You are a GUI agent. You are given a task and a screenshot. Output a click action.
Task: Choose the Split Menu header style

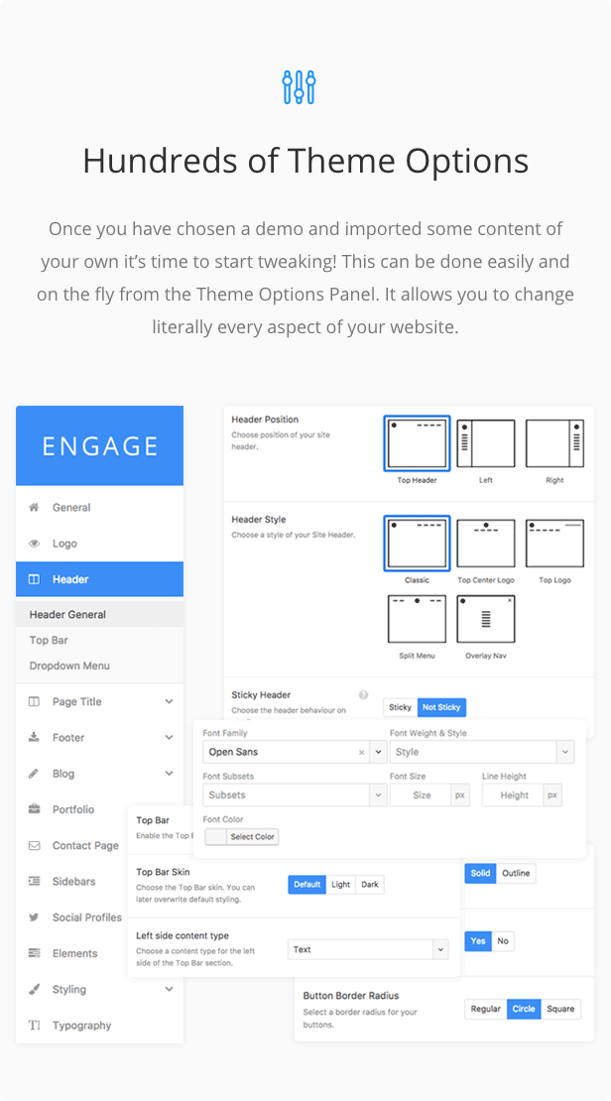click(418, 619)
